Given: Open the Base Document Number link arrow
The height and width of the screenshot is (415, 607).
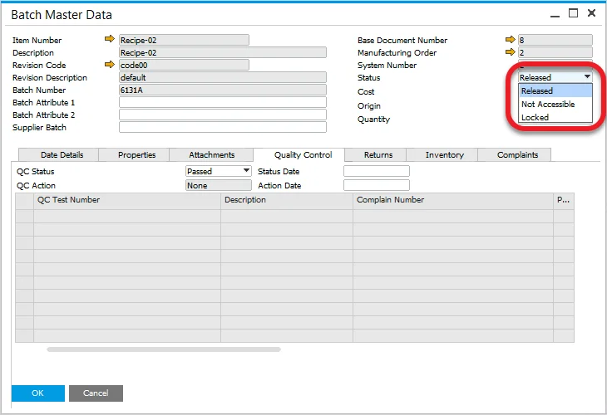Looking at the screenshot, I should point(510,39).
